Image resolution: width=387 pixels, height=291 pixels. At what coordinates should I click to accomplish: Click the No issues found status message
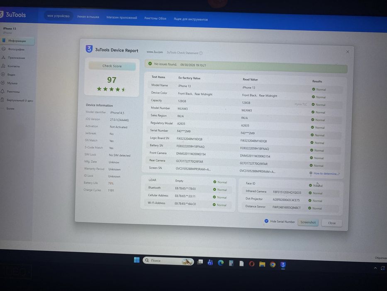166,64
